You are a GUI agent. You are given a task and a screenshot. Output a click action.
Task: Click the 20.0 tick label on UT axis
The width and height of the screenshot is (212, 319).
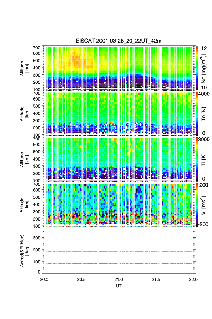pyautogui.click(x=44, y=279)
